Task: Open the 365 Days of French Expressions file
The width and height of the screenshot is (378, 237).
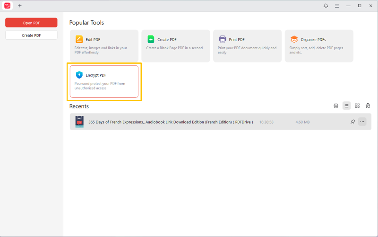Action: coord(221,122)
